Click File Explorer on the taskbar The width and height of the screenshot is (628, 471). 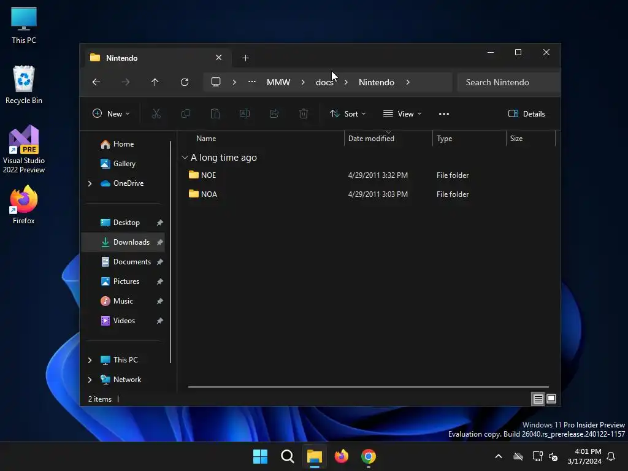tap(315, 456)
